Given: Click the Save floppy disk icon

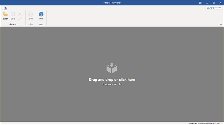Looking at the screenshot, I should click(13, 14).
